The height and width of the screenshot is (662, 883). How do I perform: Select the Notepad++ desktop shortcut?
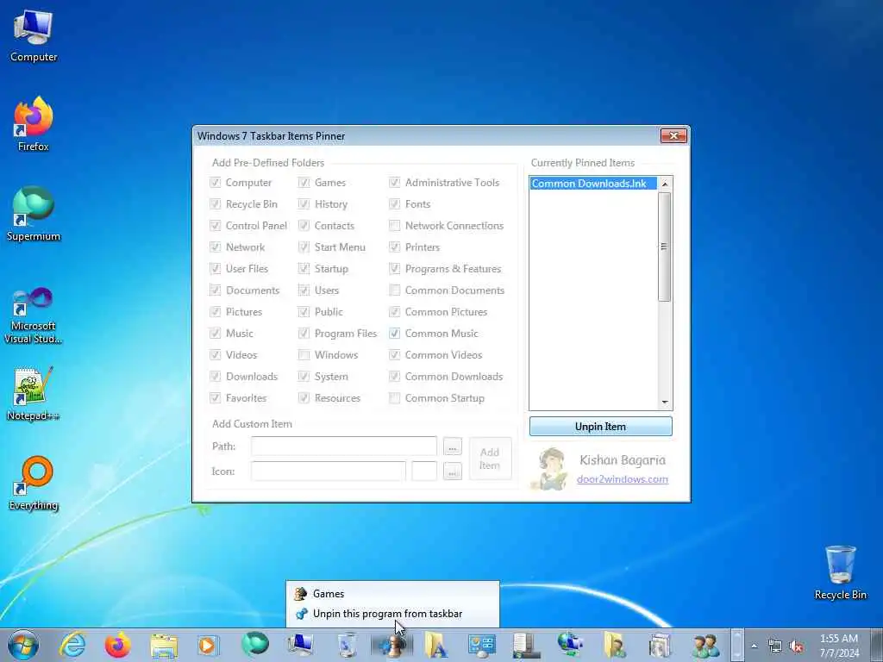click(x=34, y=393)
